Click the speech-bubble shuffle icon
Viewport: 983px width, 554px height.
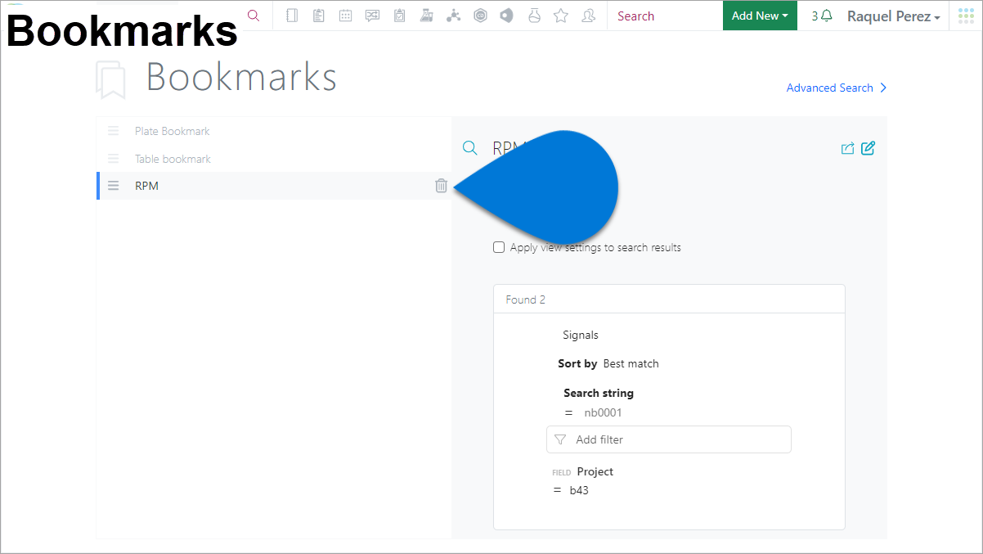(373, 16)
